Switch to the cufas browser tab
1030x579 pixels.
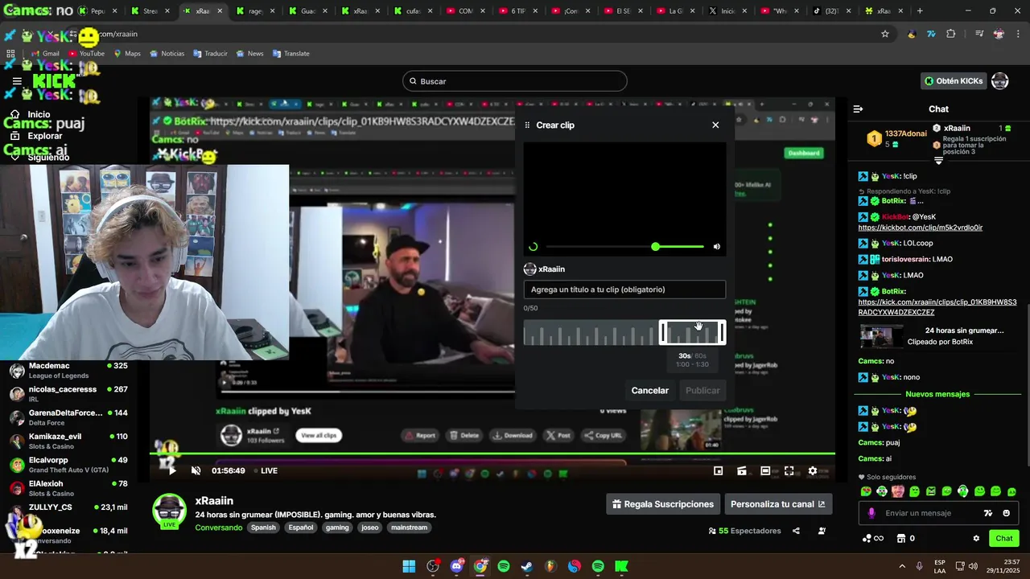coord(413,11)
